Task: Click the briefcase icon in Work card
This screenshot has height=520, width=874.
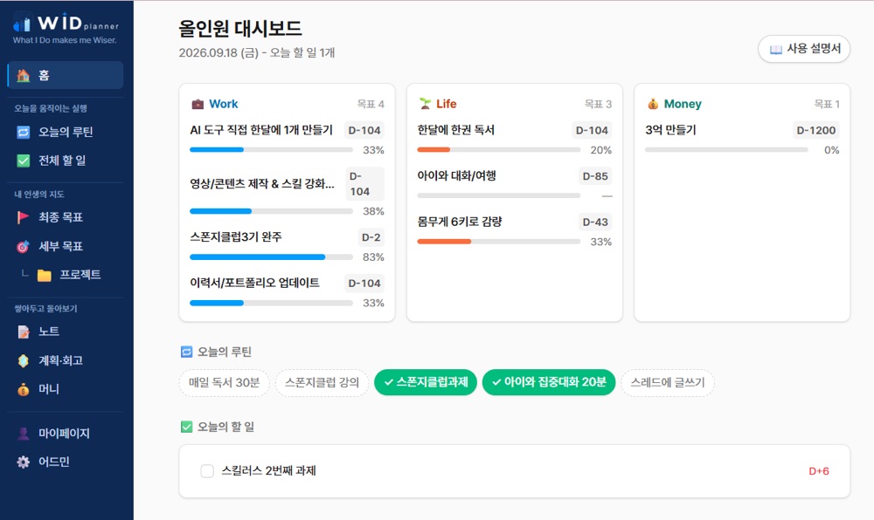Action: coord(198,104)
